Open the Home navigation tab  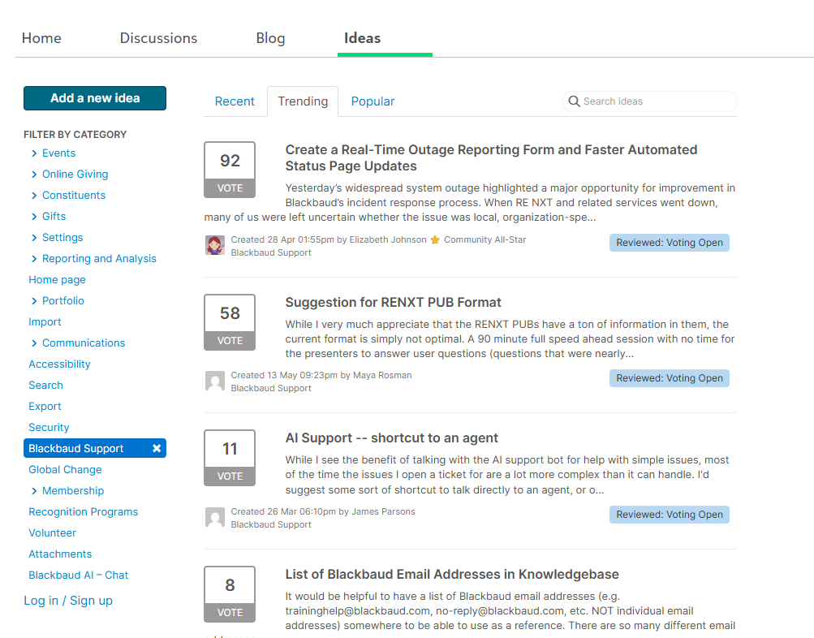click(x=41, y=38)
